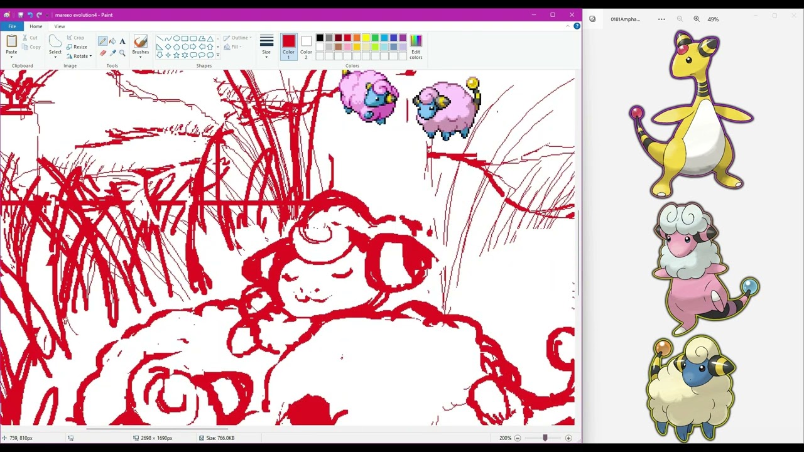Pick the orange color swatch

[x=357, y=38]
